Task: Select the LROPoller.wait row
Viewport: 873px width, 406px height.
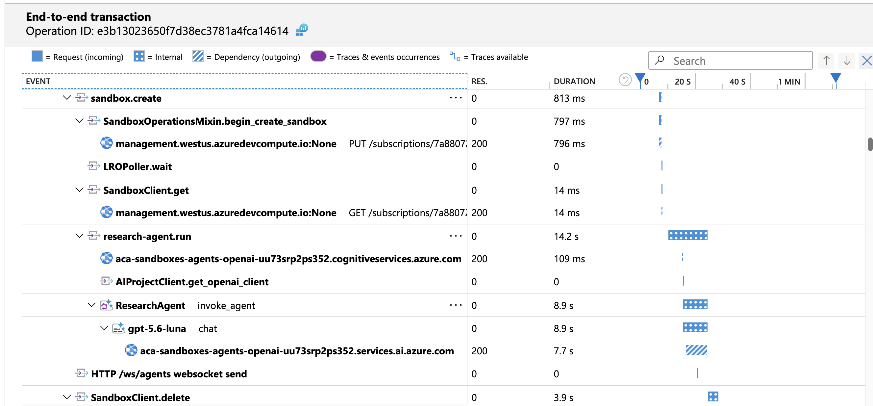Action: pos(444,166)
